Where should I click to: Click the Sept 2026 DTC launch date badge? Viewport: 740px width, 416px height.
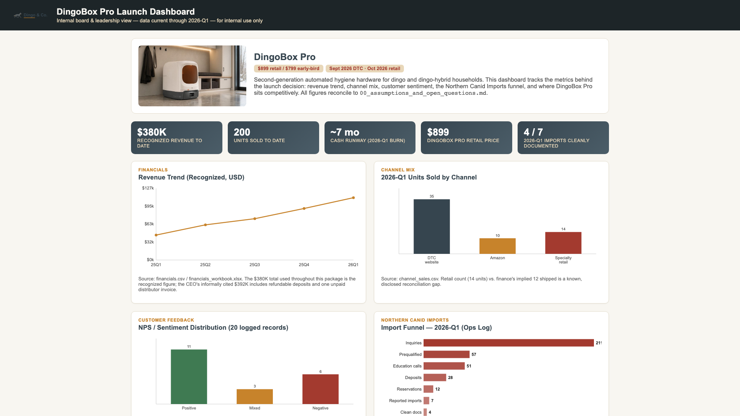tap(365, 69)
